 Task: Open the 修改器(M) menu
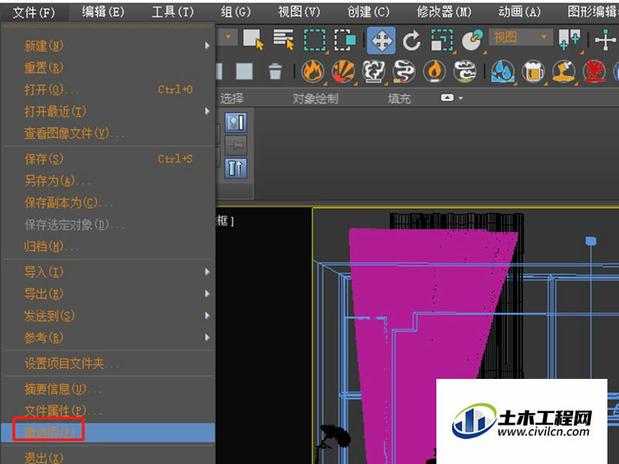tap(444, 12)
